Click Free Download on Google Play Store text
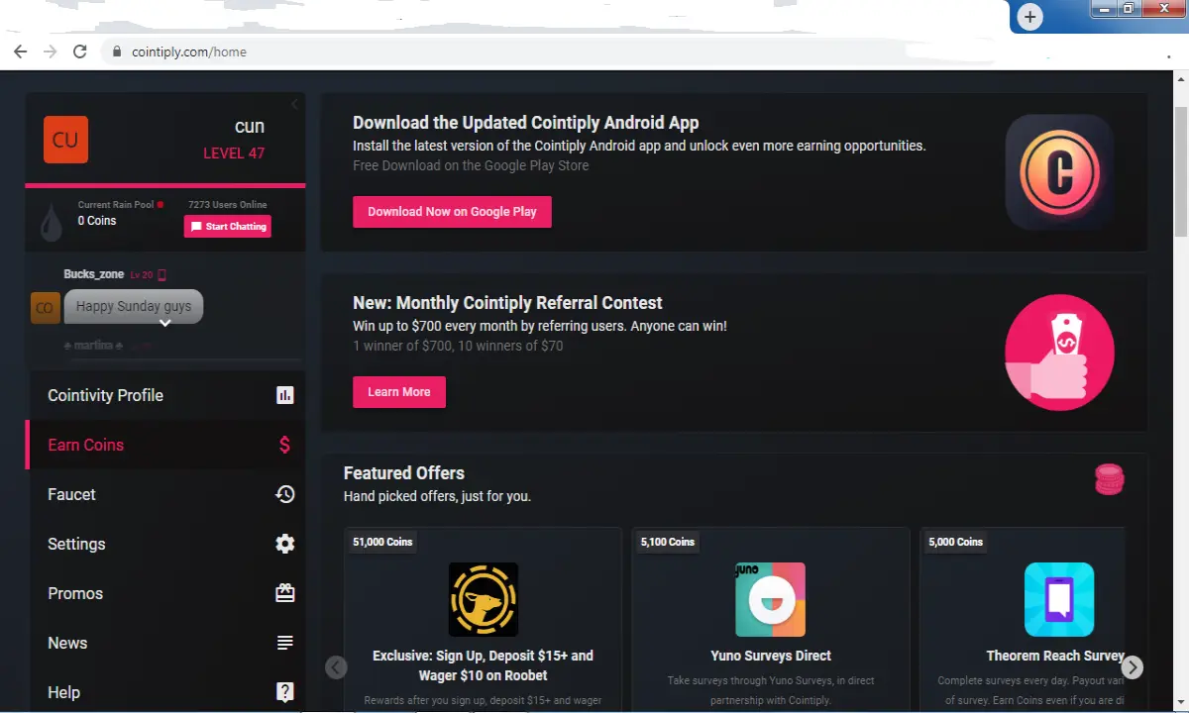1189x713 pixels. pos(471,165)
